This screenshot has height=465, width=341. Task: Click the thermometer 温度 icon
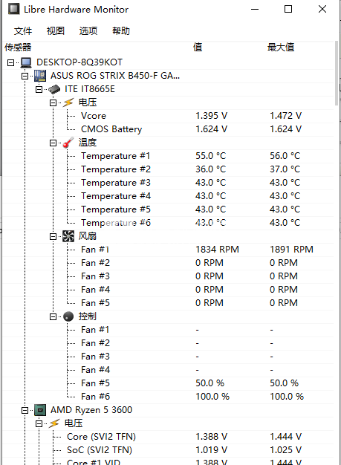click(x=68, y=143)
